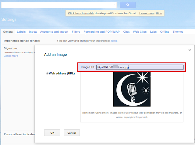Image resolution: width=195 pixels, height=145 pixels.
Task: Select the Web address (URL) radio button
Action: [47, 73]
